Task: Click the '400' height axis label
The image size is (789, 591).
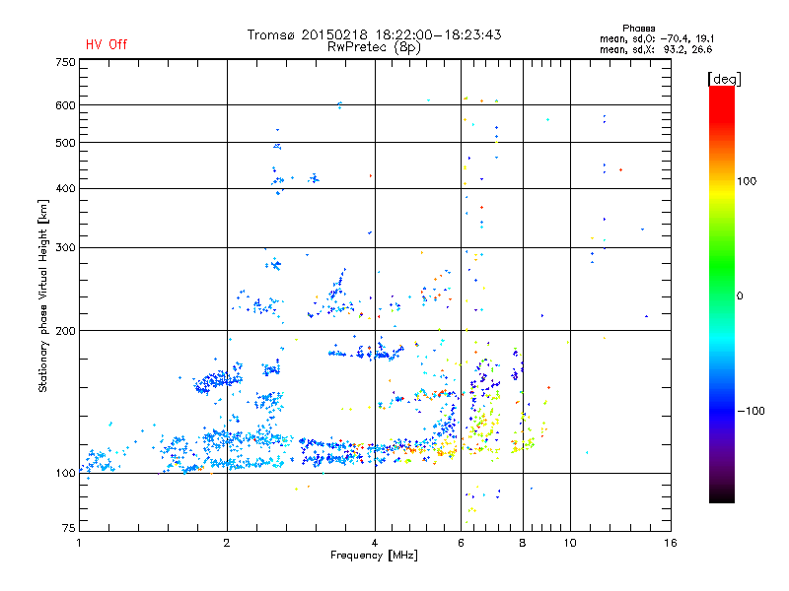Action: point(65,188)
